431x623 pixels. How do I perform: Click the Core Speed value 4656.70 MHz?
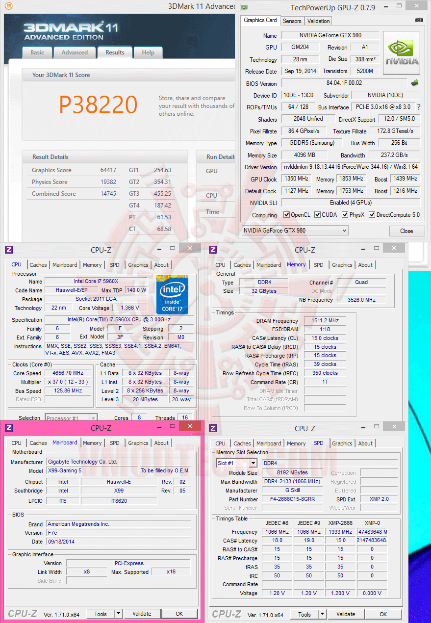coord(68,373)
